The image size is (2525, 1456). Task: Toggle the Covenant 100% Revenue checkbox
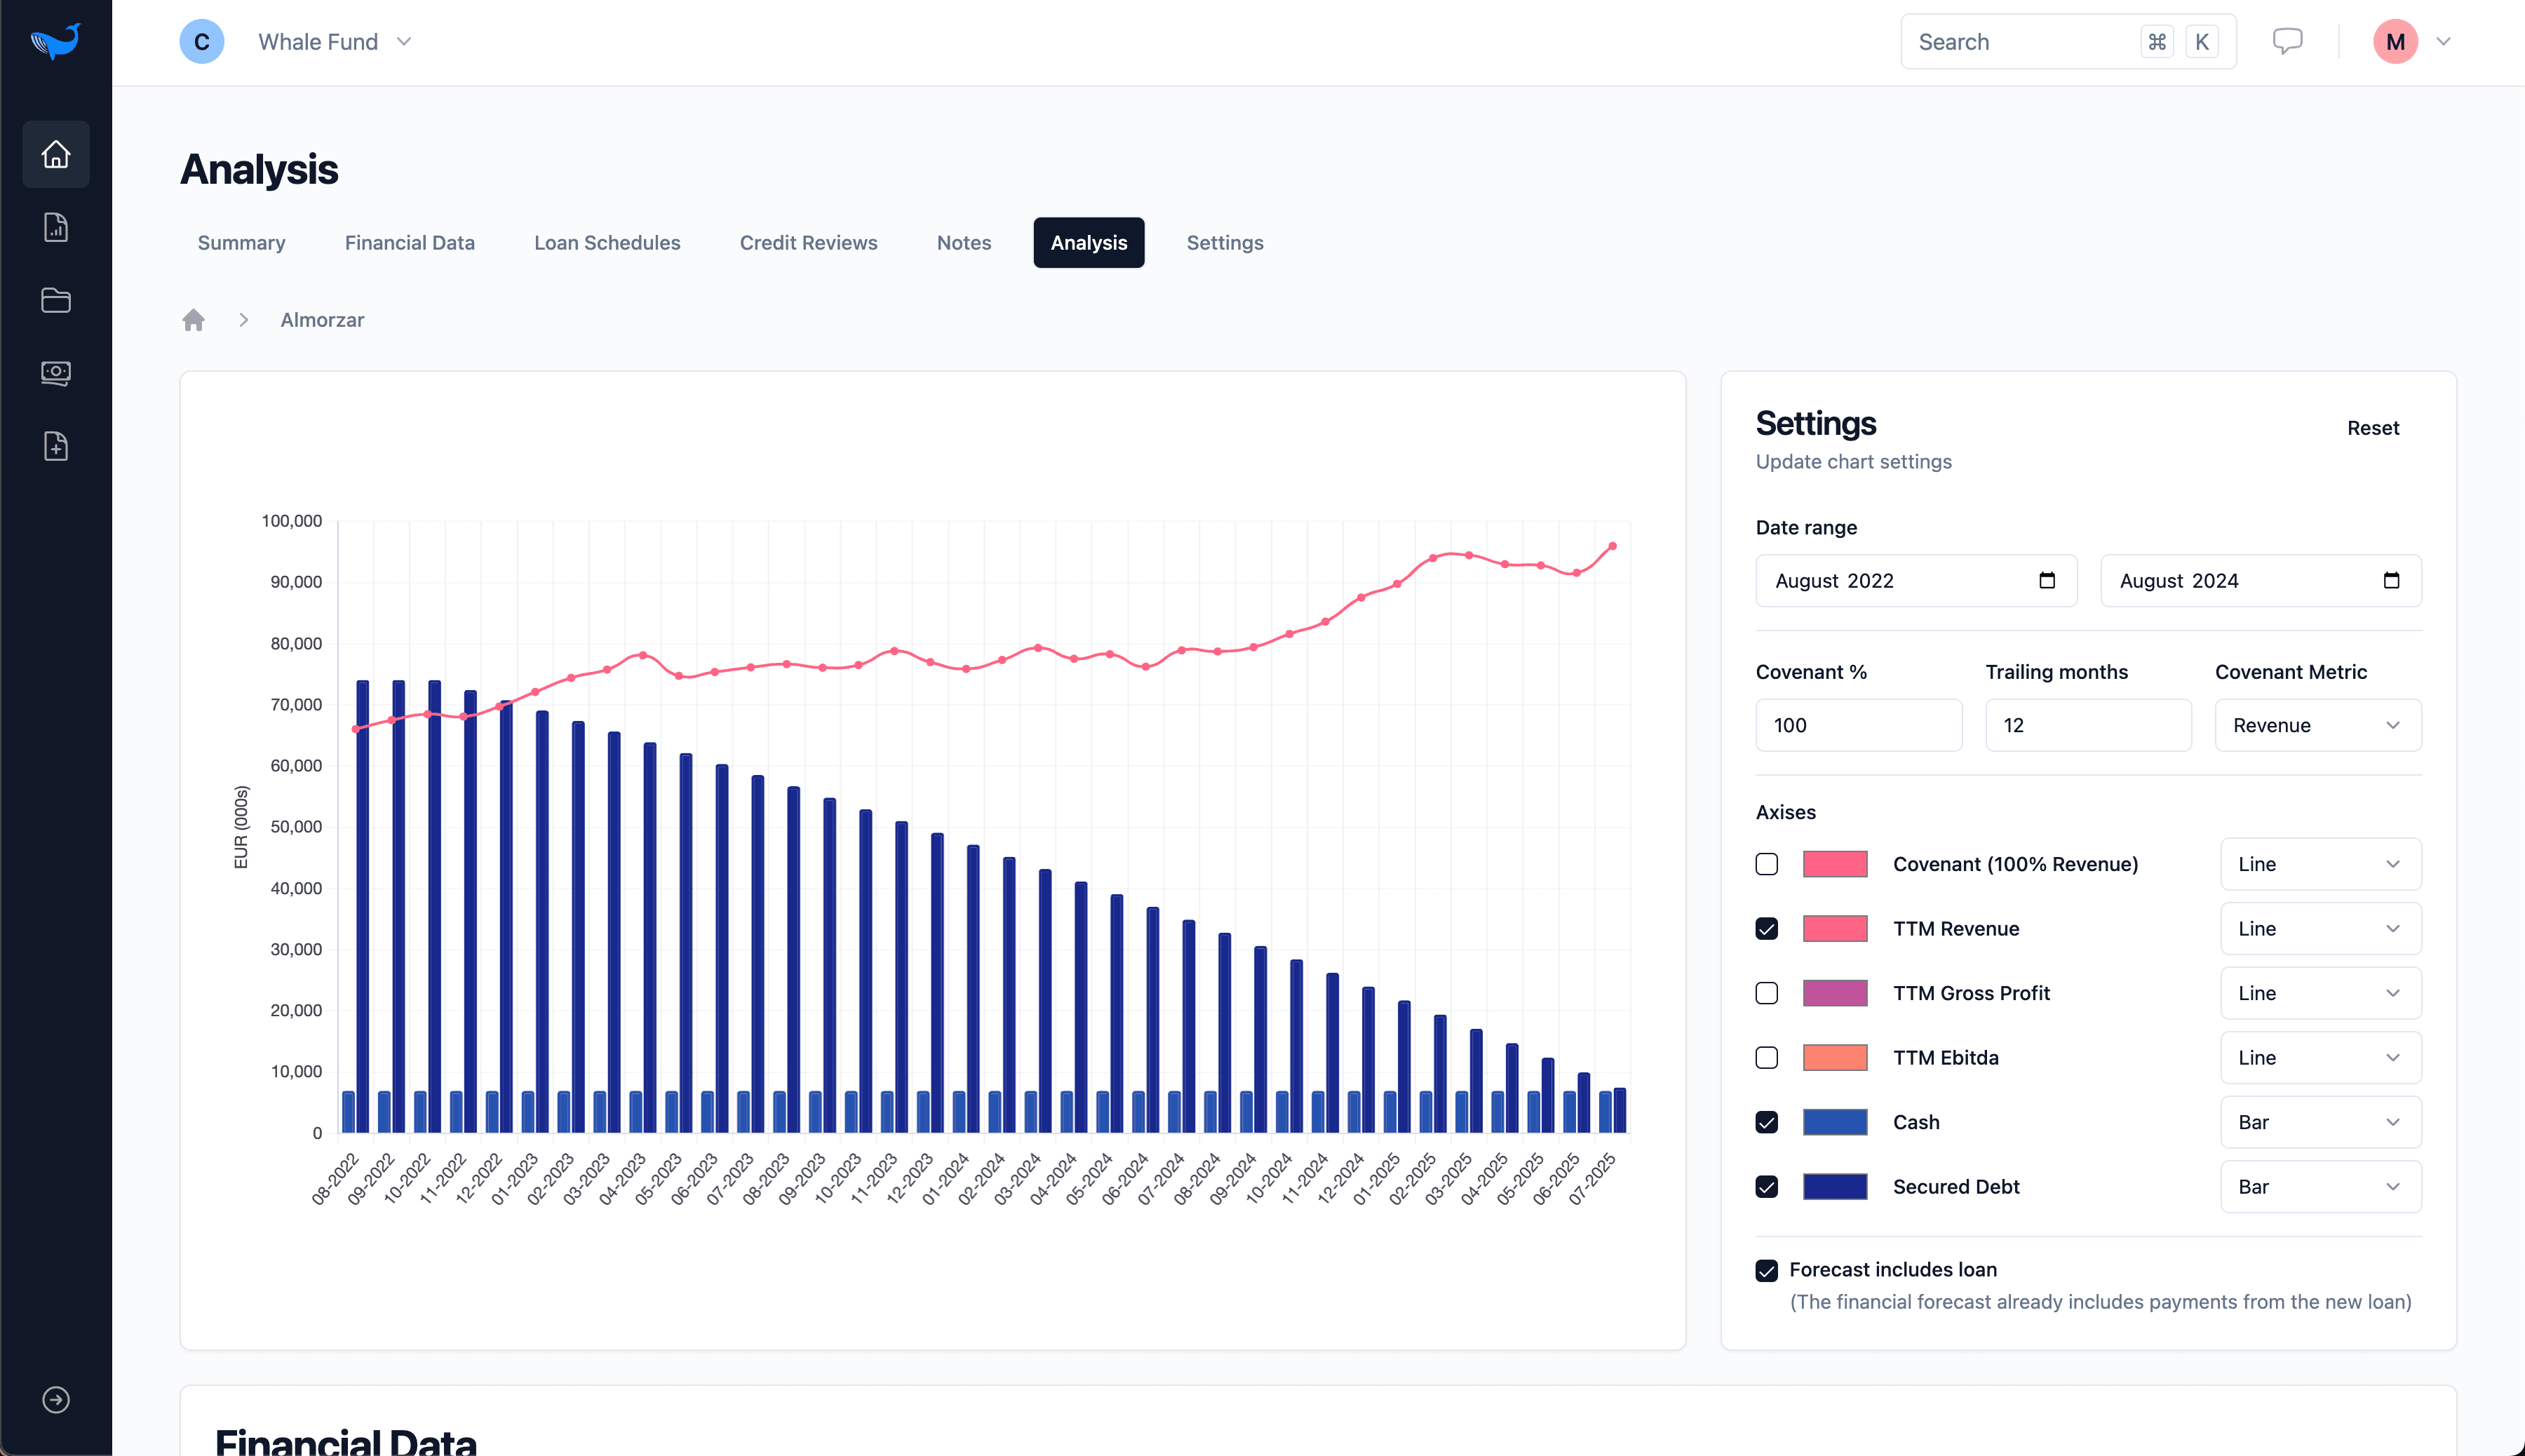[1767, 863]
